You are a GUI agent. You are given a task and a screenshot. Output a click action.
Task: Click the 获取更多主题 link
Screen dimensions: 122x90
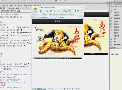114,54
